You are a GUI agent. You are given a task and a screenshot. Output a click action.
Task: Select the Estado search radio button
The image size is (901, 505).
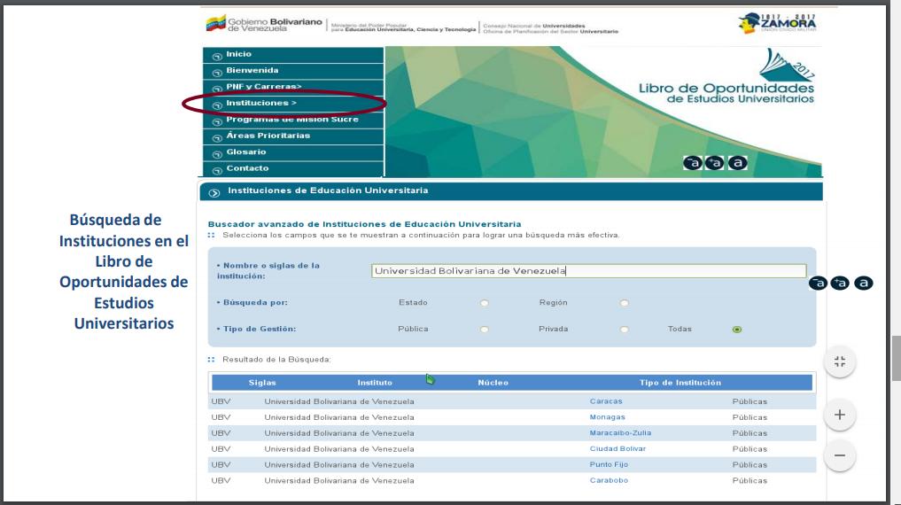[485, 303]
